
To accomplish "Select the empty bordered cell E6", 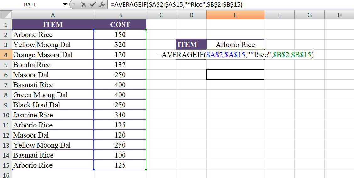I will (235, 75).
